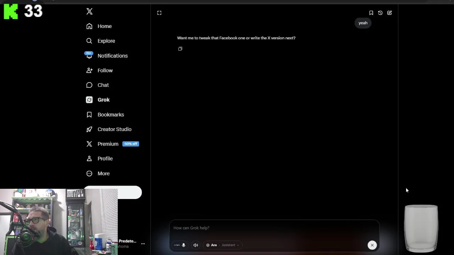Viewport: 454px width, 255px height.
Task: Click the Premium X icon
Action: tap(89, 144)
